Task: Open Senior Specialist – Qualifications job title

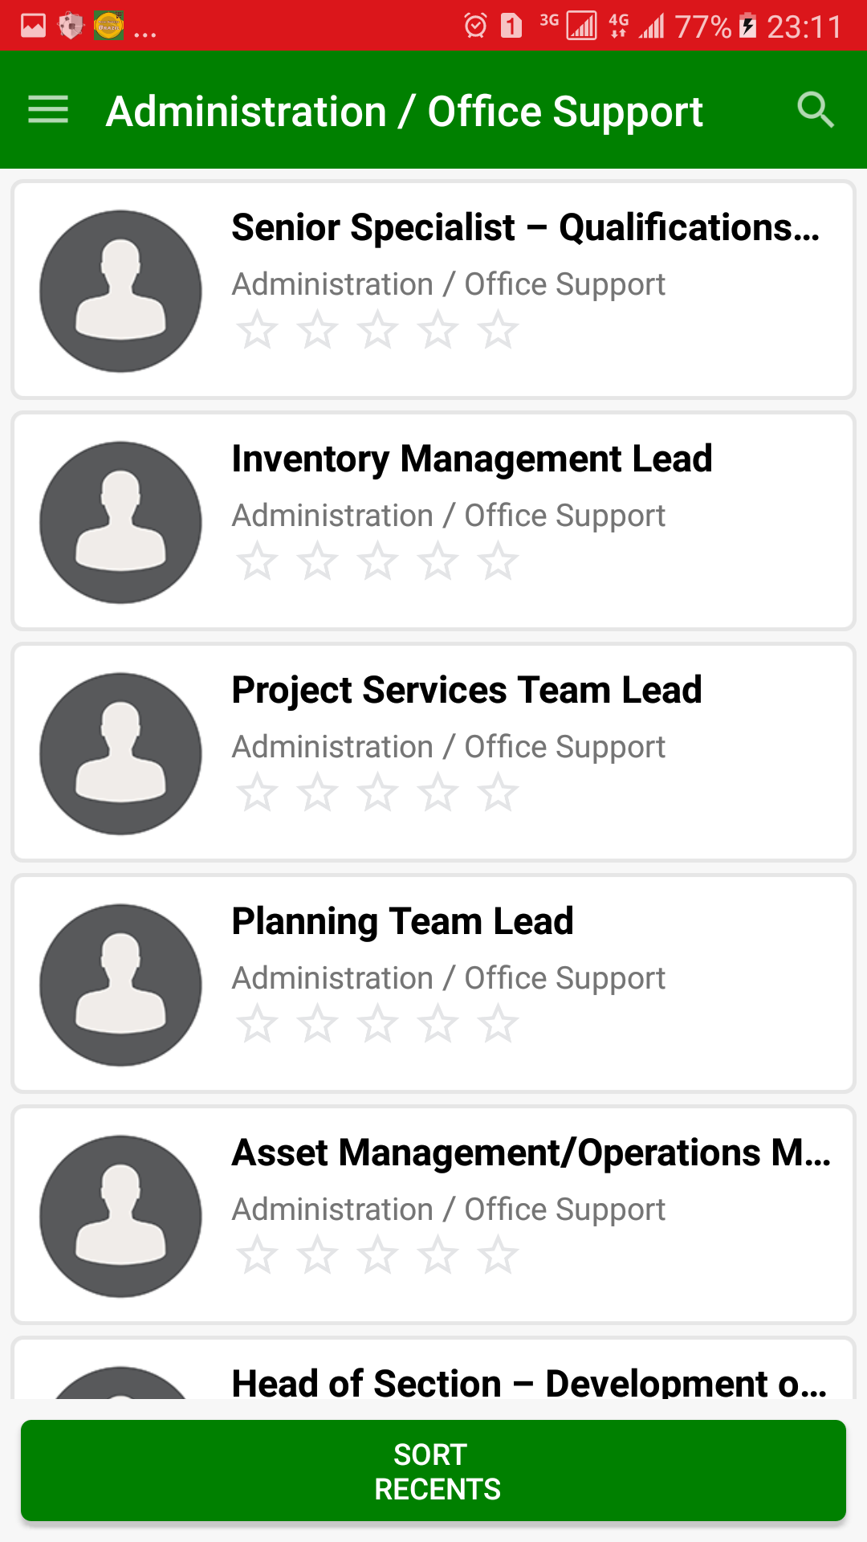Action: point(526,228)
